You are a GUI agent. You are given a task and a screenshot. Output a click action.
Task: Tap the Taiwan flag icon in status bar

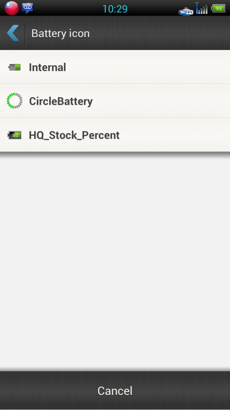[x=12, y=8]
